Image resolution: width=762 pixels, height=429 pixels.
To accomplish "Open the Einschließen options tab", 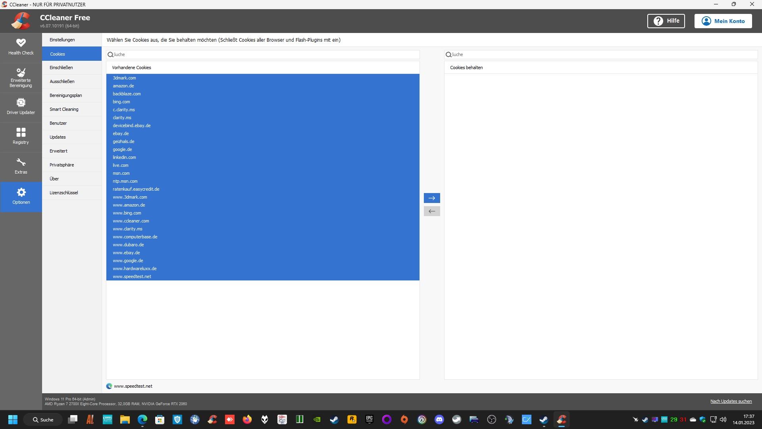I will [72, 68].
